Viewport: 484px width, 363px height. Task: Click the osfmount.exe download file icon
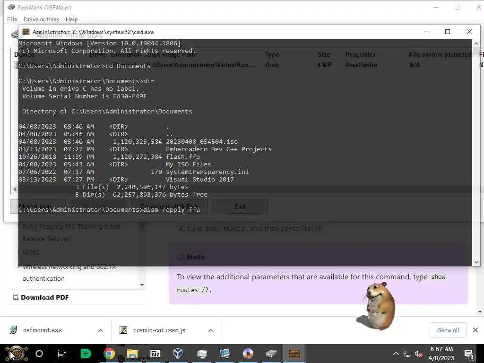coord(14,330)
